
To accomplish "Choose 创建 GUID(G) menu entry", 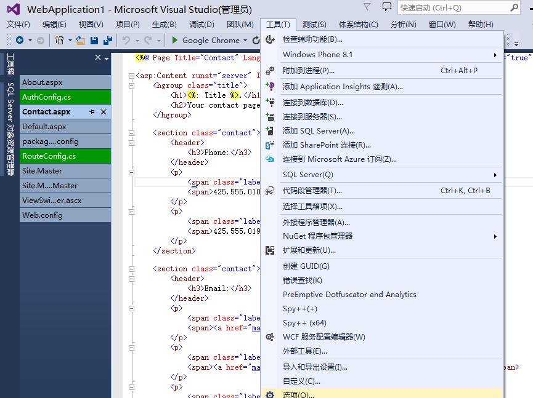I will 382,266.
